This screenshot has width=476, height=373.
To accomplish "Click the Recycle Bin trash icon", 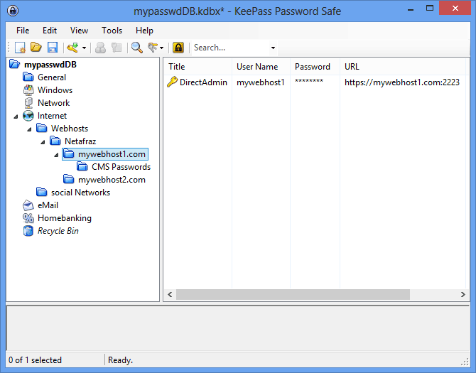I will tap(28, 231).
